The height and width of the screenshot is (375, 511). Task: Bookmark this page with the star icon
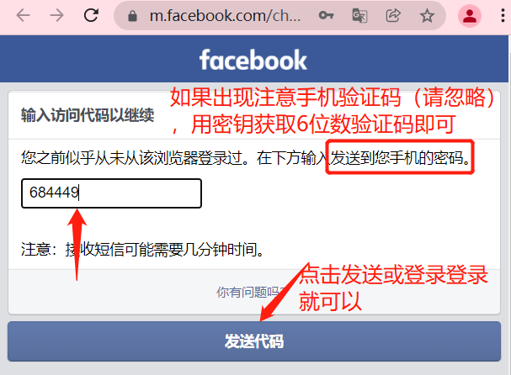[x=427, y=16]
